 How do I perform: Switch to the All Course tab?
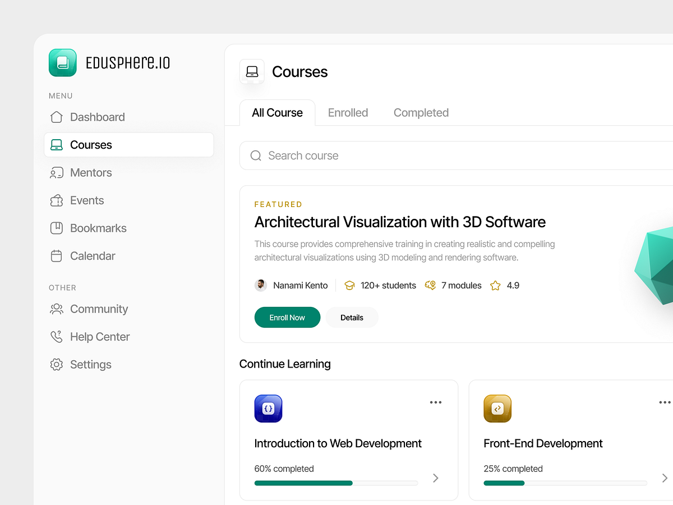[x=277, y=113]
